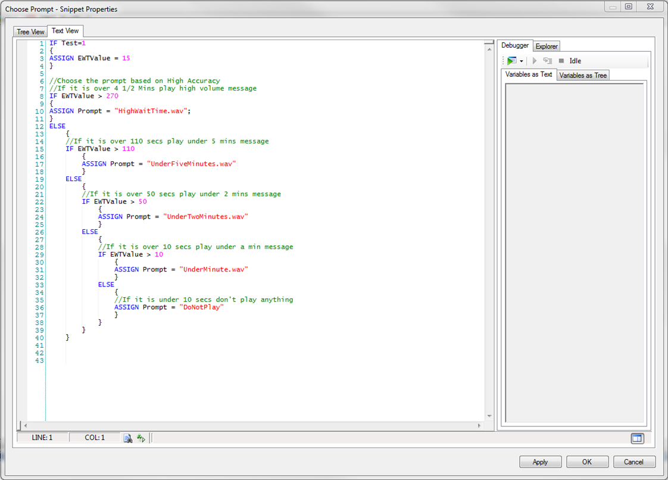This screenshot has width=668, height=480.
Task: Click the comment about '4 1/2 Mins play high volume message'
Action: [153, 88]
